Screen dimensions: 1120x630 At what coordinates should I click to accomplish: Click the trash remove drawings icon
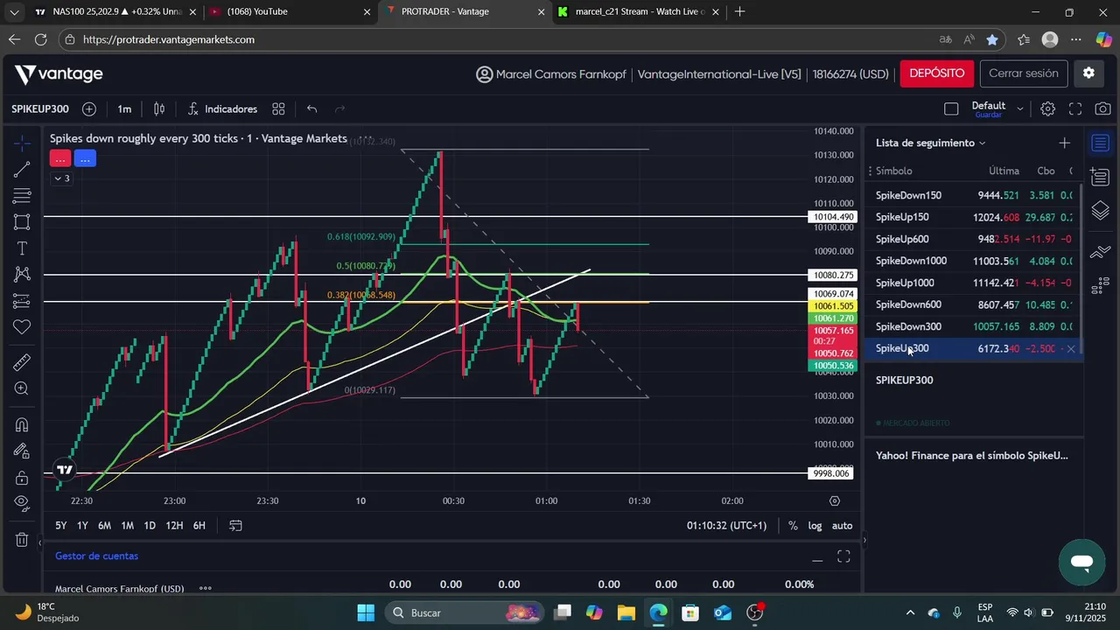coord(22,540)
